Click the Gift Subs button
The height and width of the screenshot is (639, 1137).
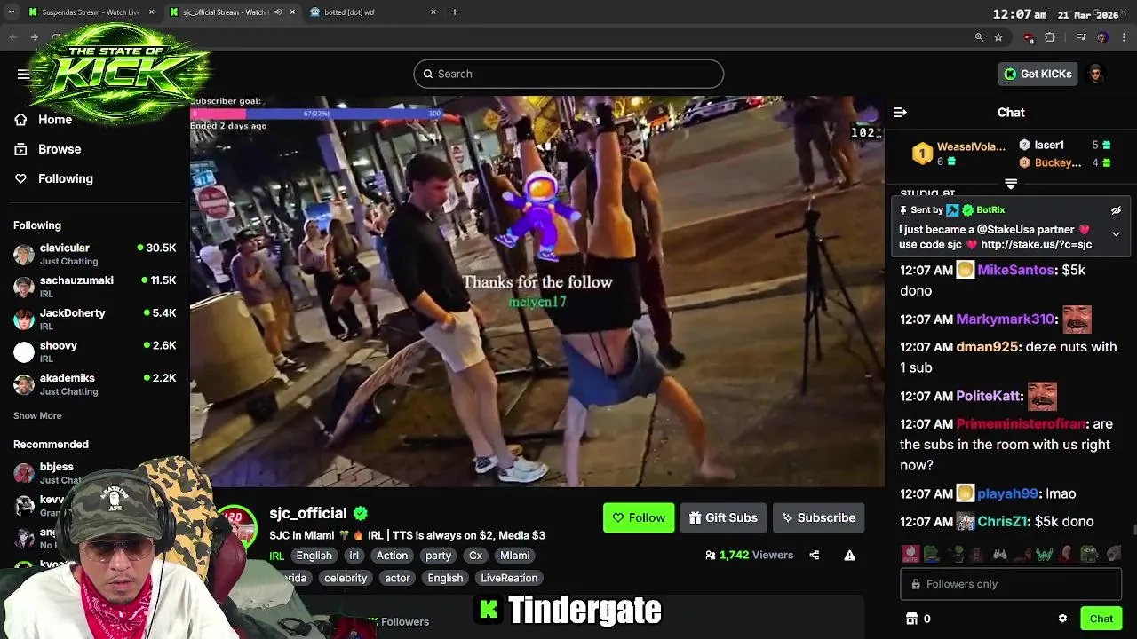(x=723, y=517)
